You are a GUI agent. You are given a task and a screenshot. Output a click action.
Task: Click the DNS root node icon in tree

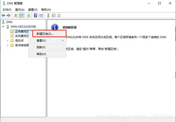(3, 22)
